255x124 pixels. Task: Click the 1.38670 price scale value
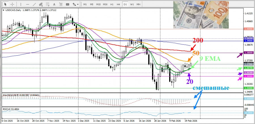point(249,44)
